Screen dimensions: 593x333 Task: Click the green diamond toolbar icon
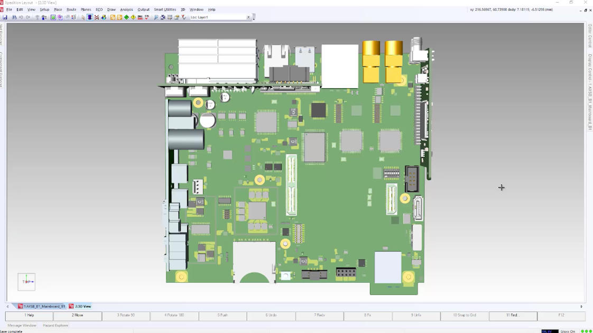click(126, 17)
